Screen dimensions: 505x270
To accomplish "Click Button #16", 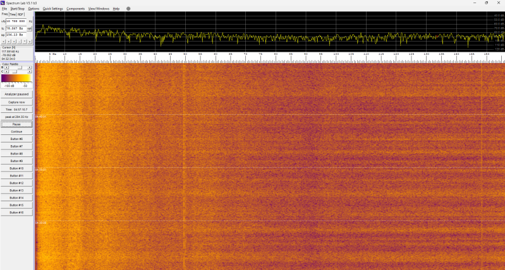I will [16, 213].
